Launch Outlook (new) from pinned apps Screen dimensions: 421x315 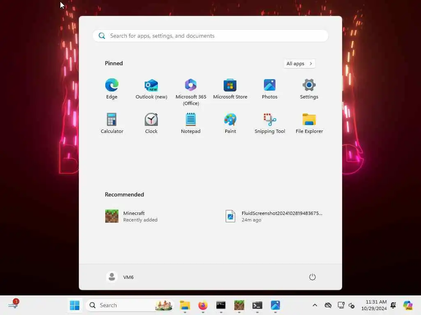(151, 89)
